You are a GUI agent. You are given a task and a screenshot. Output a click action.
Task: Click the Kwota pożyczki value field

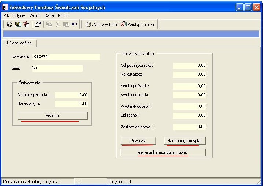click(x=189, y=86)
